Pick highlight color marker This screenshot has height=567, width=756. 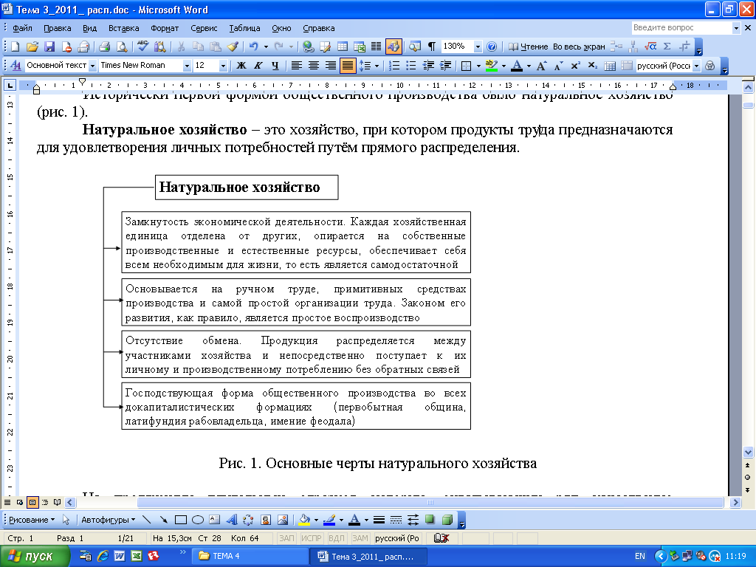(491, 66)
